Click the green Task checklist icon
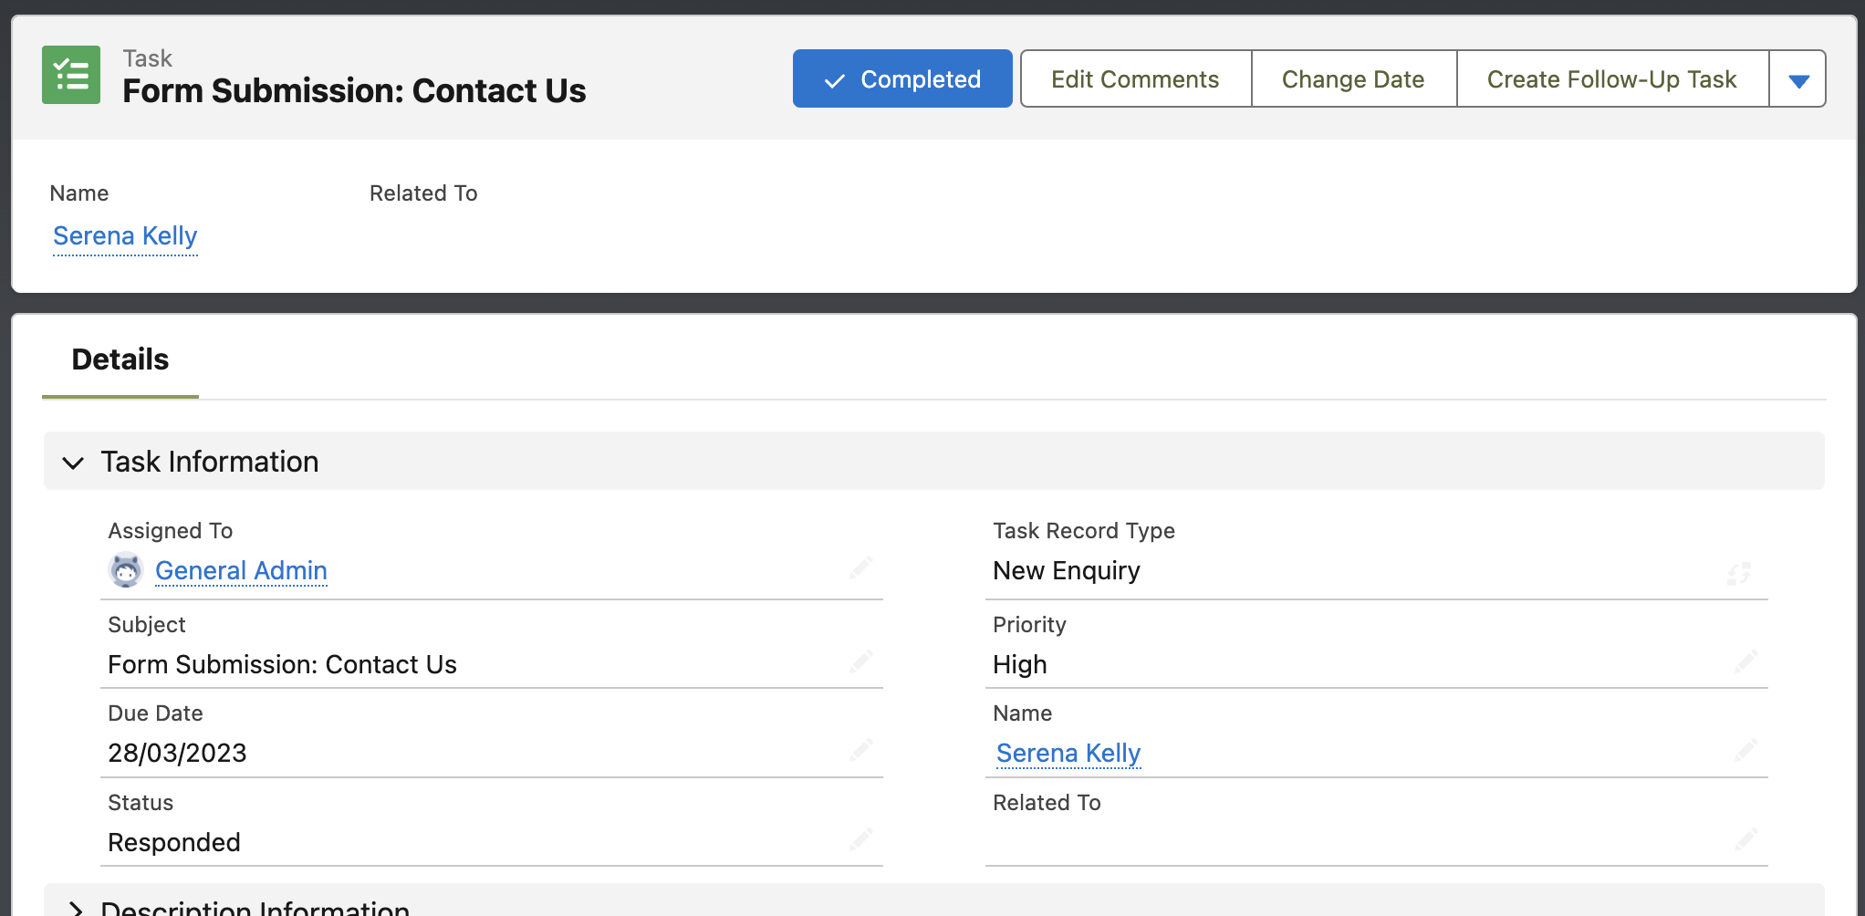This screenshot has width=1865, height=916. (x=70, y=75)
